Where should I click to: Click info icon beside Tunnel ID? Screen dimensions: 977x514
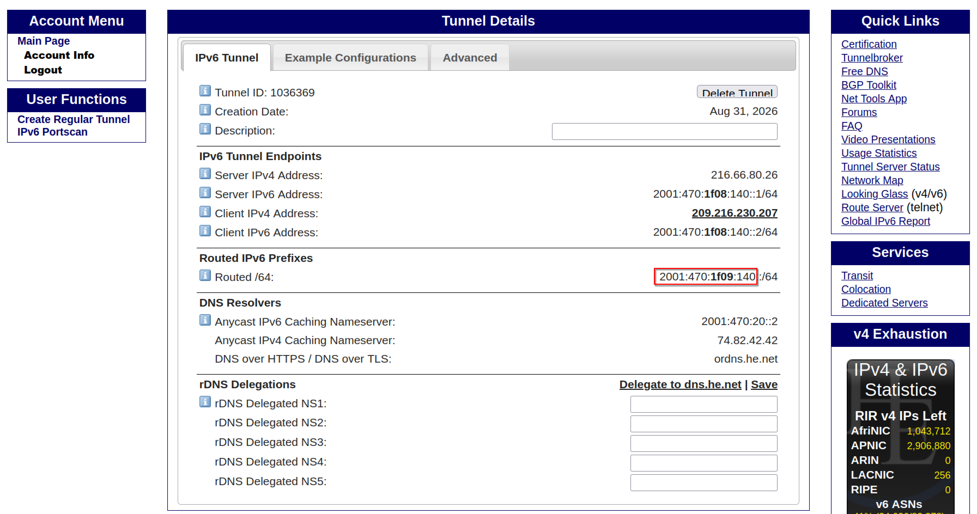205,91
